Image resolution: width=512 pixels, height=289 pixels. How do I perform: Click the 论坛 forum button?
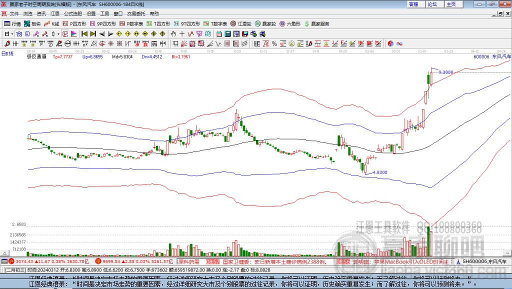point(432,4)
